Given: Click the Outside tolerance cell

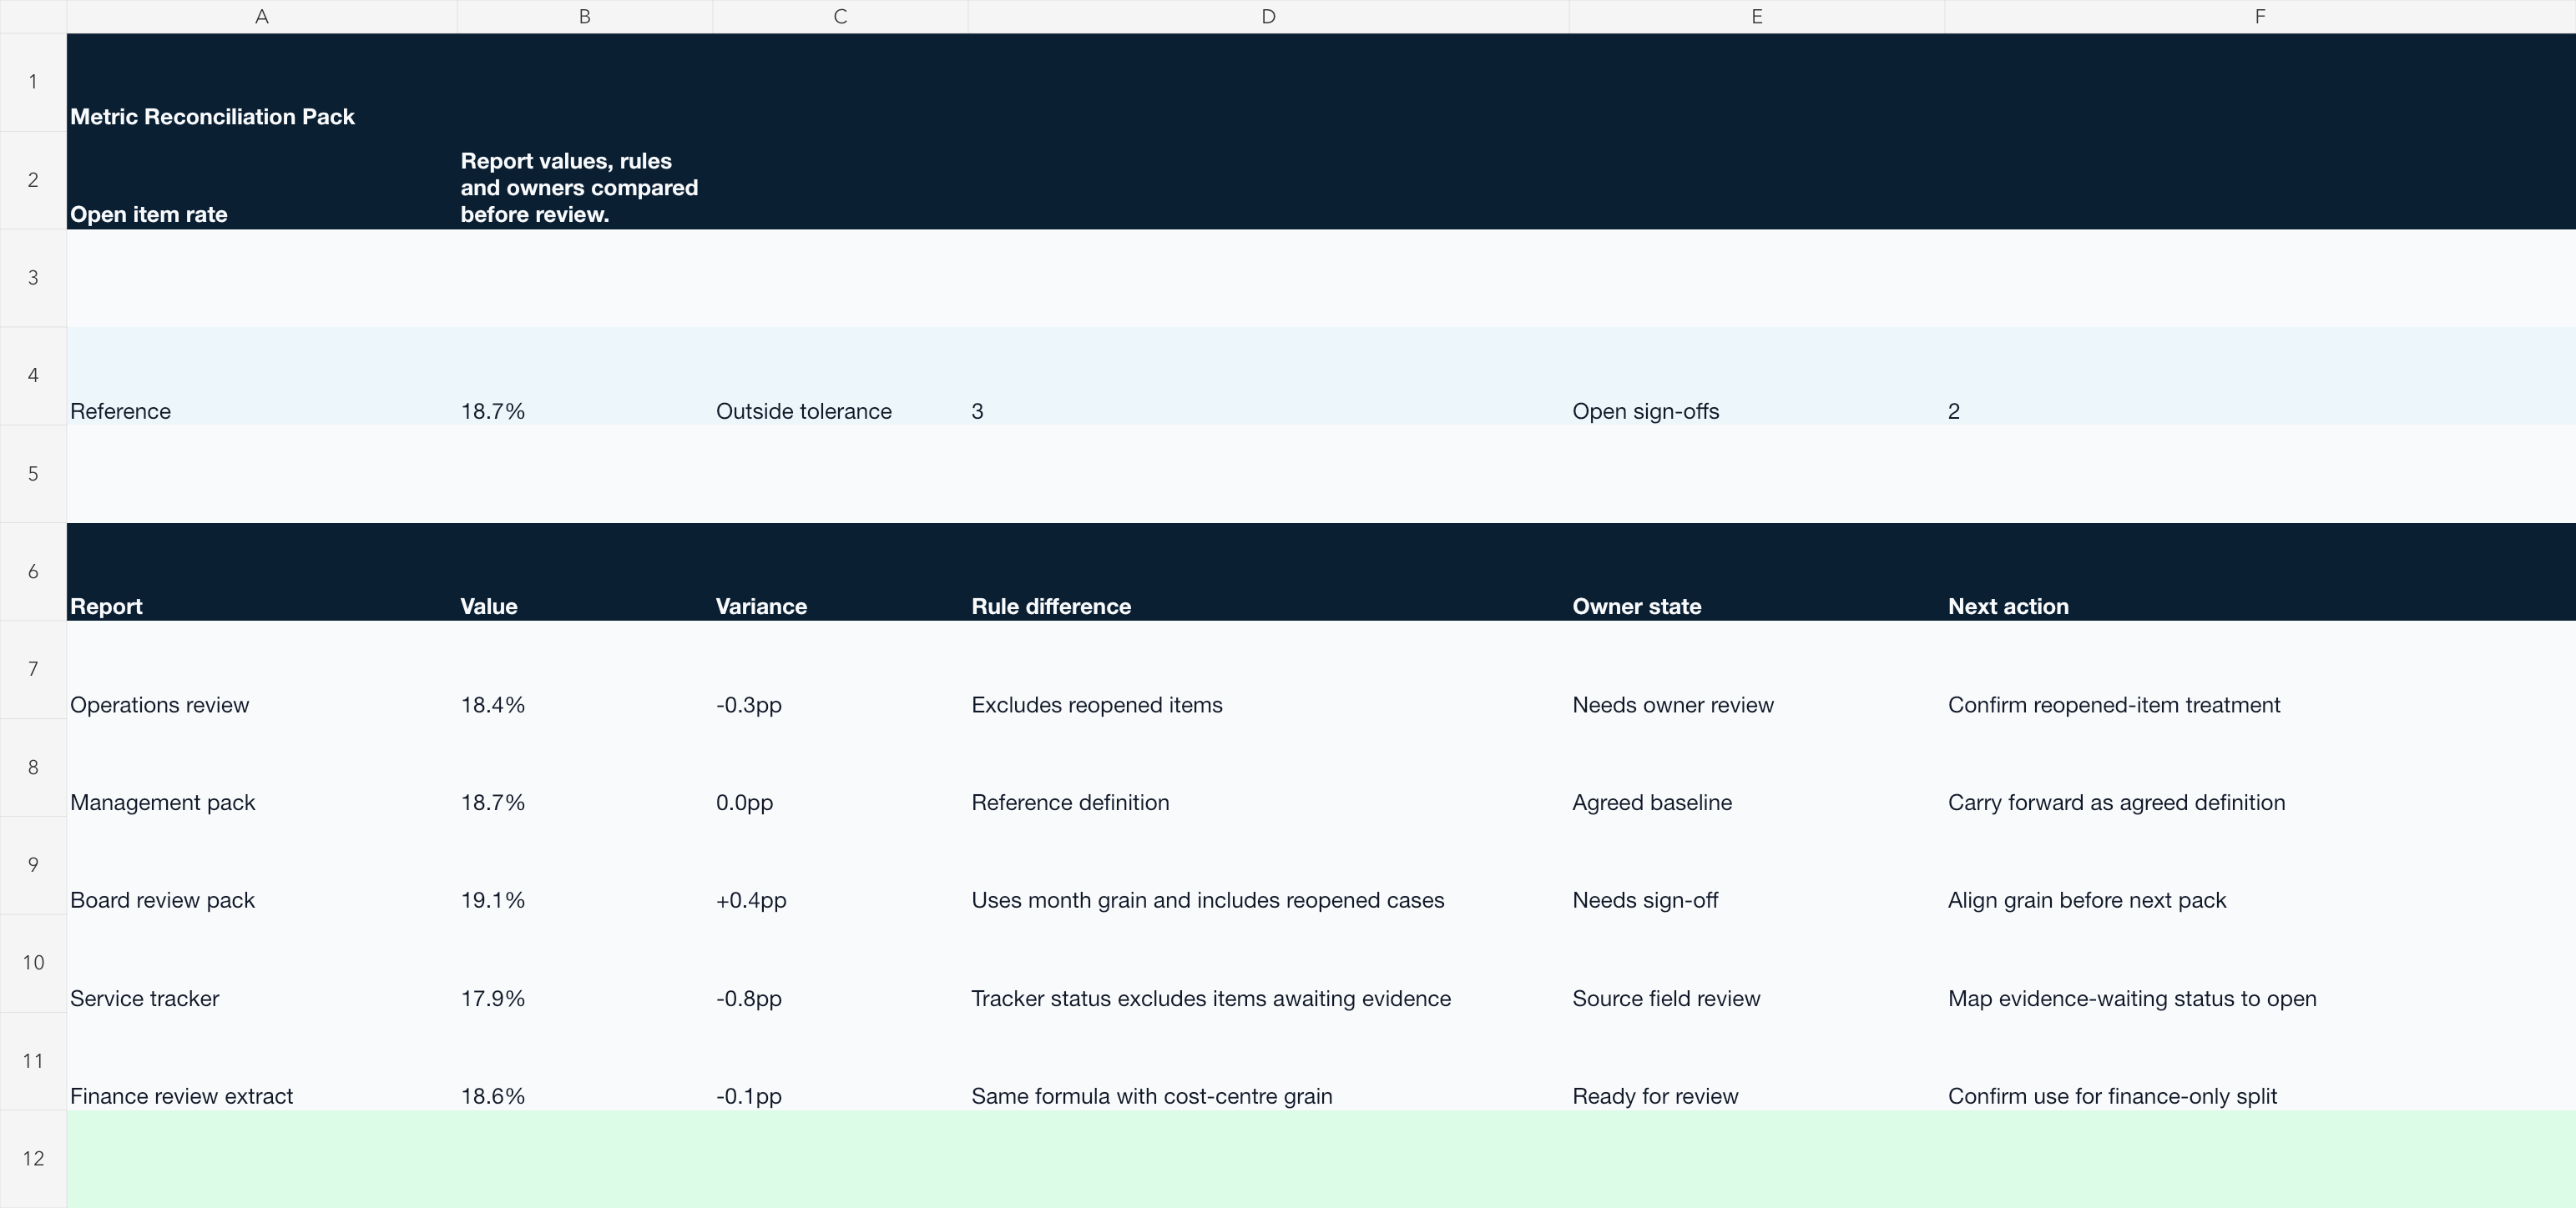Looking at the screenshot, I should point(840,375).
